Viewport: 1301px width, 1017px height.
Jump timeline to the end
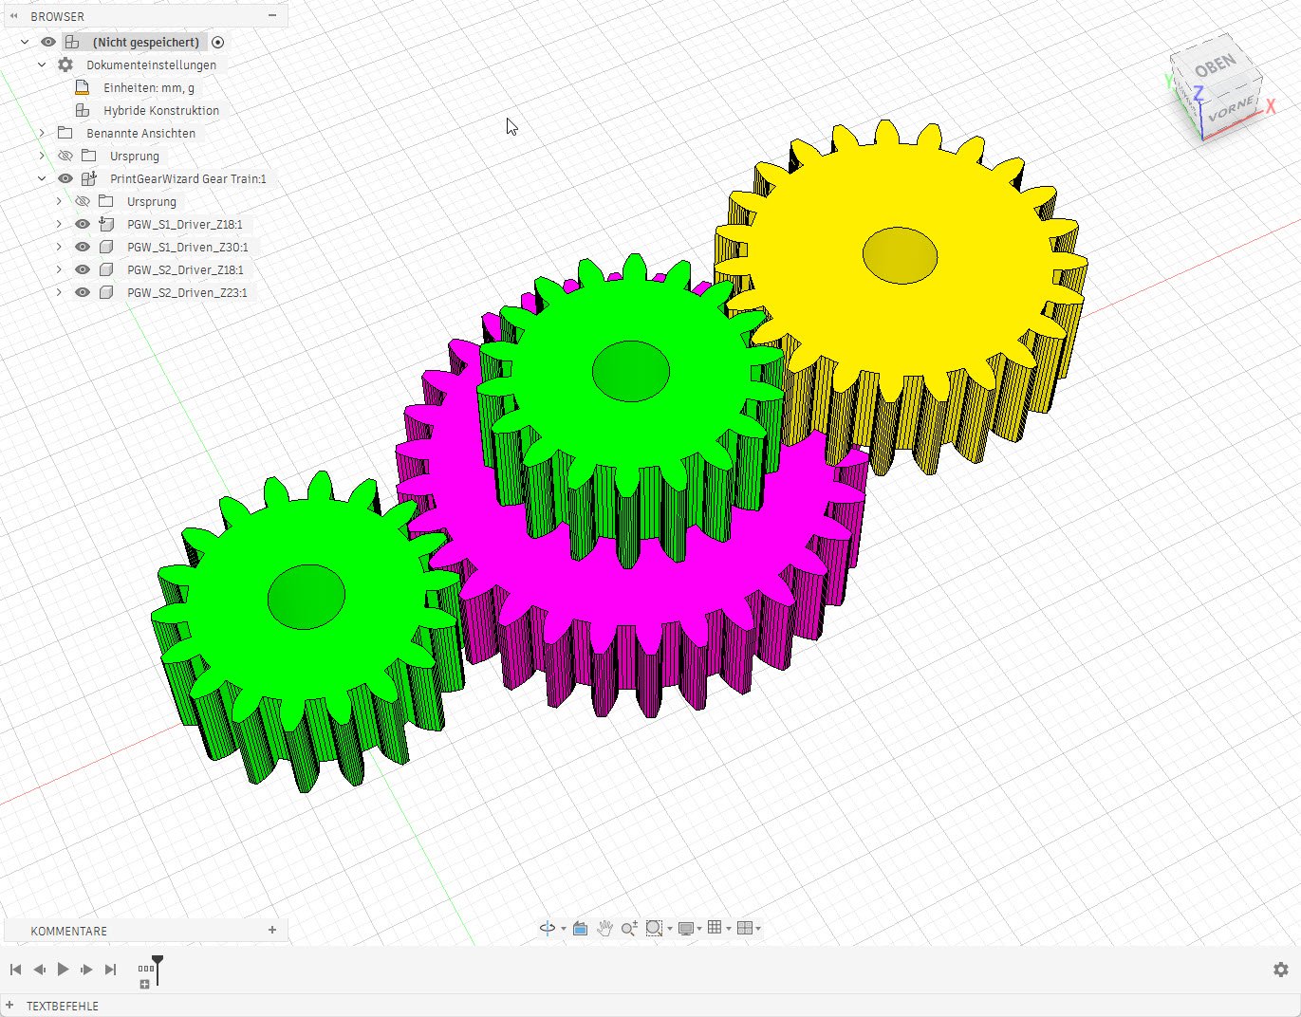click(110, 969)
